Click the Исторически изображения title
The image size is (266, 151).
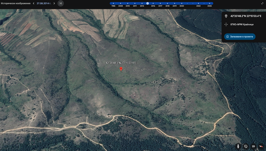click(16, 3)
